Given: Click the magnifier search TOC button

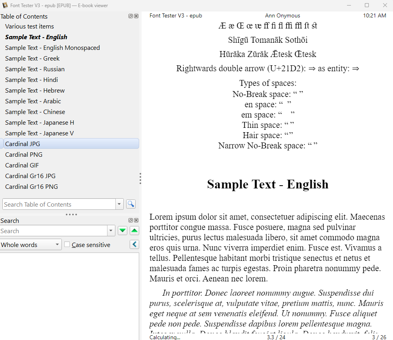Looking at the screenshot, I should tap(131, 204).
